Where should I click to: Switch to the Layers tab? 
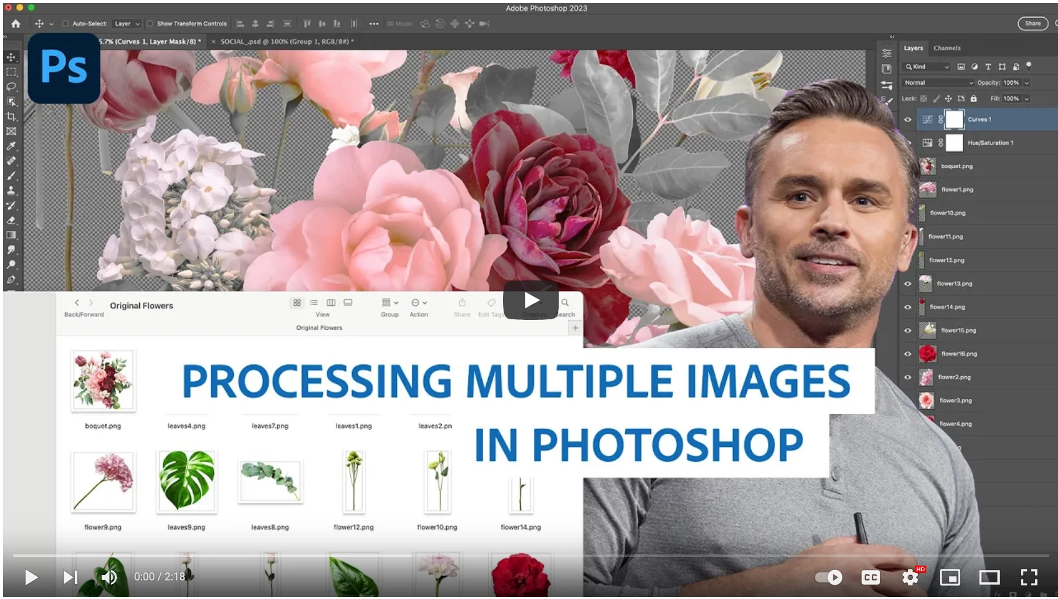click(x=913, y=48)
